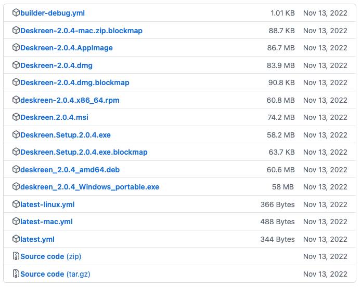Click the package icon beside deskreen_2.0.4_Windows_portable.exe
Image resolution: width=361 pixels, height=287 pixels.
16,186
